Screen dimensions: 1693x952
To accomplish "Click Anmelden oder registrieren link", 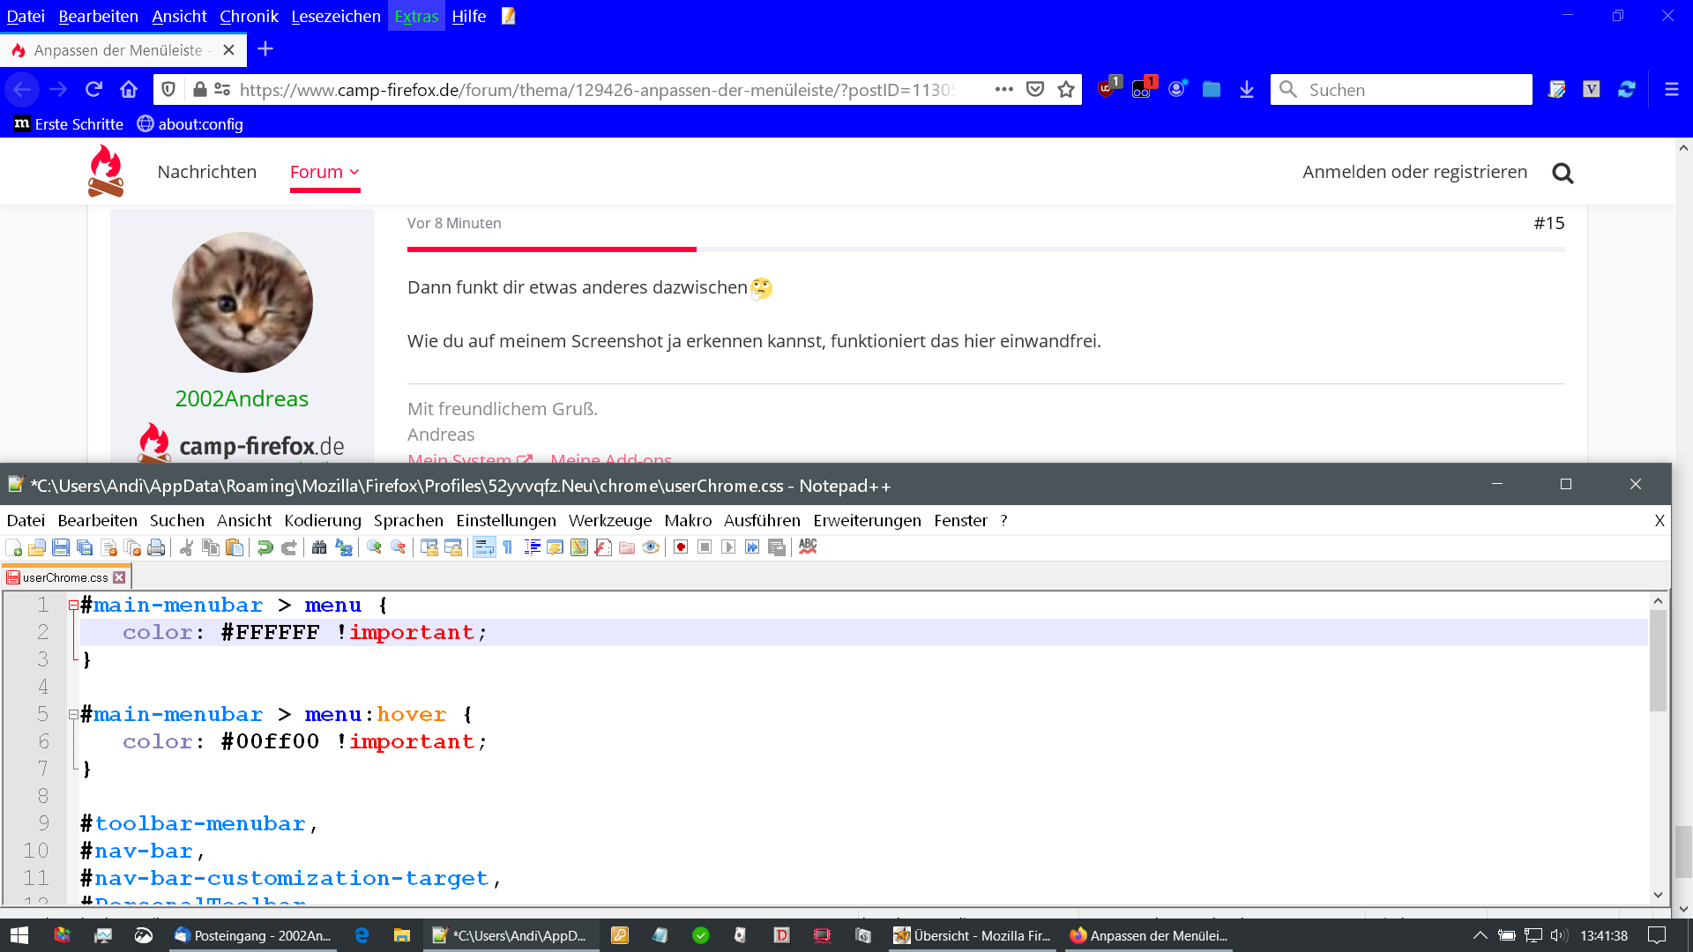I will (x=1414, y=172).
